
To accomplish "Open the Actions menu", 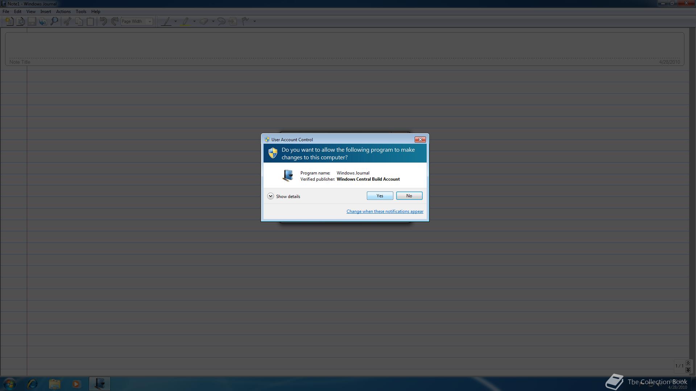I will [63, 12].
